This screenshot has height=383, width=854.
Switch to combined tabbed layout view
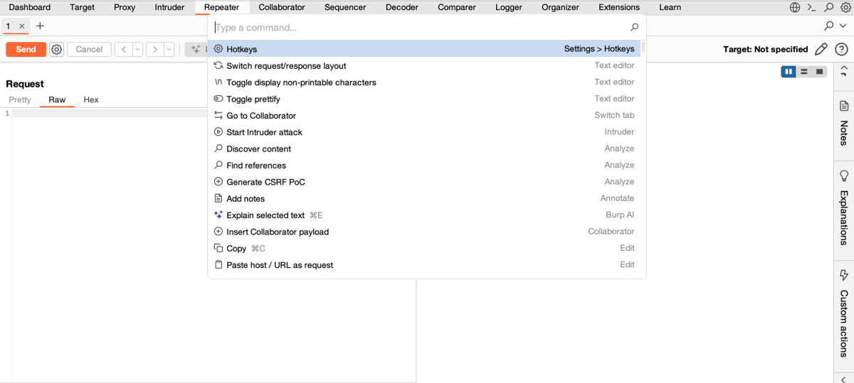click(x=820, y=72)
